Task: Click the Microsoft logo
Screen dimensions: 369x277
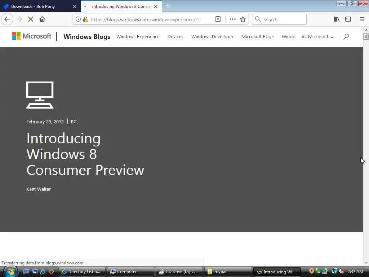Action: point(32,36)
